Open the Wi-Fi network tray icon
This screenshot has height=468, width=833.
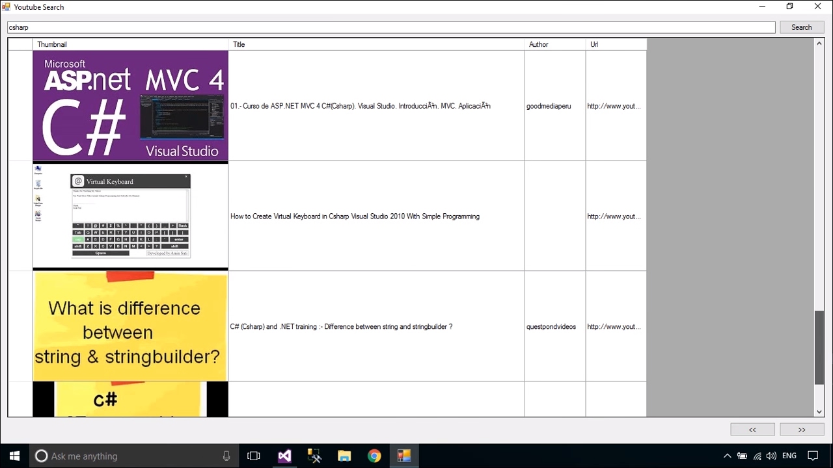click(x=758, y=456)
